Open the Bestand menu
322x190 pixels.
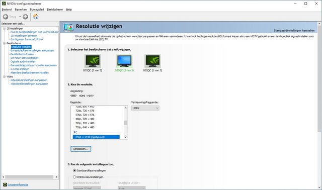point(7,10)
